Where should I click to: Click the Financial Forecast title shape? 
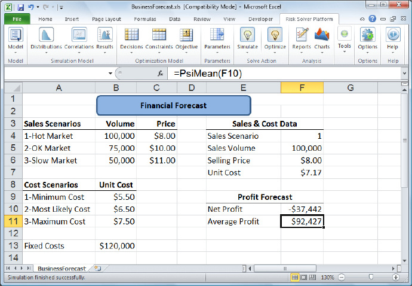tap(174, 105)
